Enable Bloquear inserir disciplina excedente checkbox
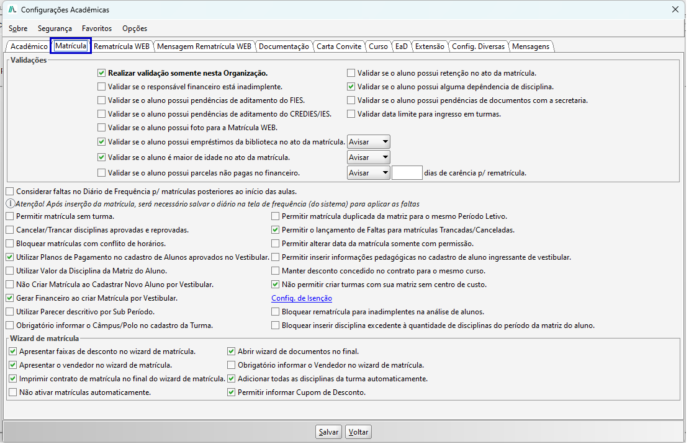Screen dimensions: 689x447 coord(275,325)
